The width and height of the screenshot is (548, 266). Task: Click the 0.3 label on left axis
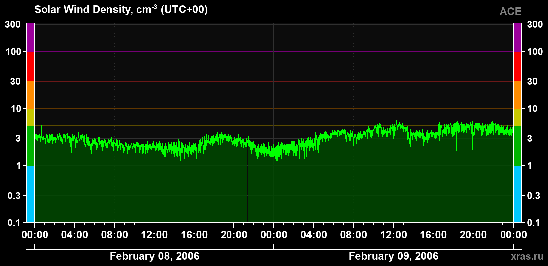pyautogui.click(x=14, y=195)
